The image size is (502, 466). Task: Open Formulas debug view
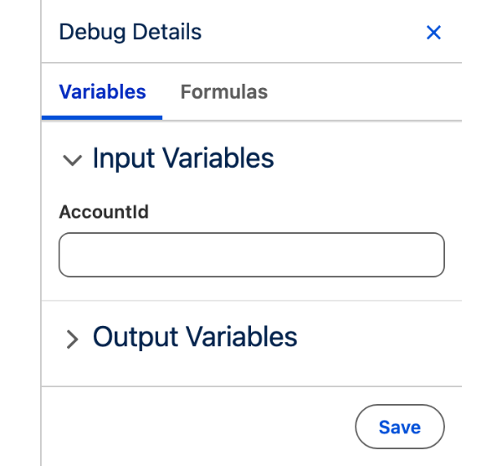[224, 92]
